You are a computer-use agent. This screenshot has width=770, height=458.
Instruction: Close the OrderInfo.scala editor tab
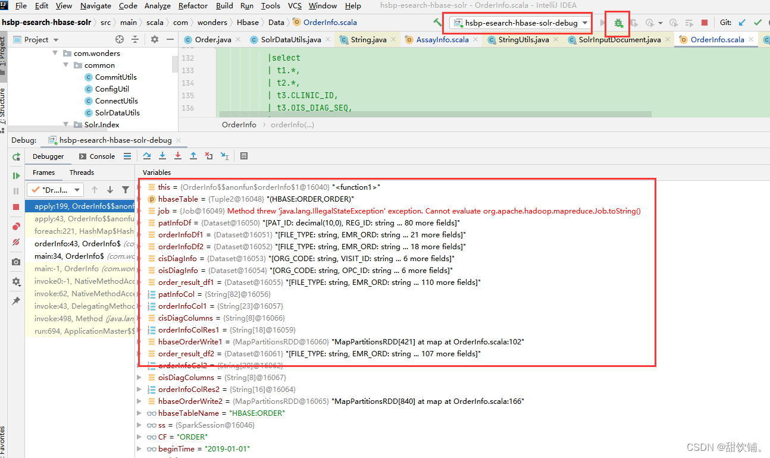(x=752, y=40)
